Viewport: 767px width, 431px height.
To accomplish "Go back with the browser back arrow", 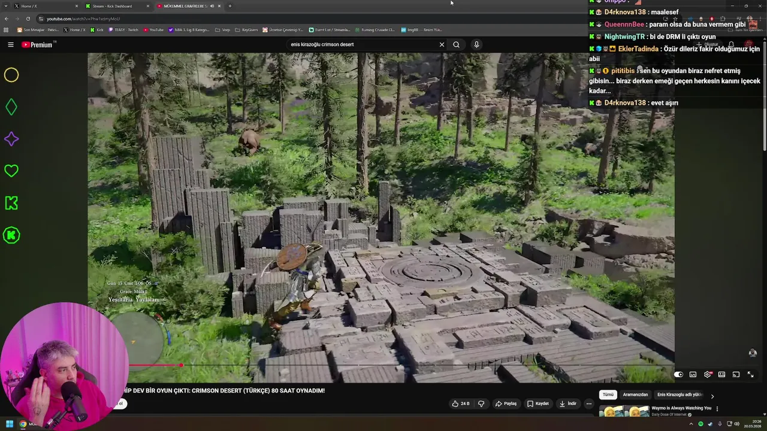I will click(7, 19).
